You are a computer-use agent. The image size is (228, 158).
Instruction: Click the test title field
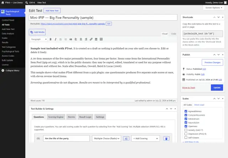click(x=103, y=17)
